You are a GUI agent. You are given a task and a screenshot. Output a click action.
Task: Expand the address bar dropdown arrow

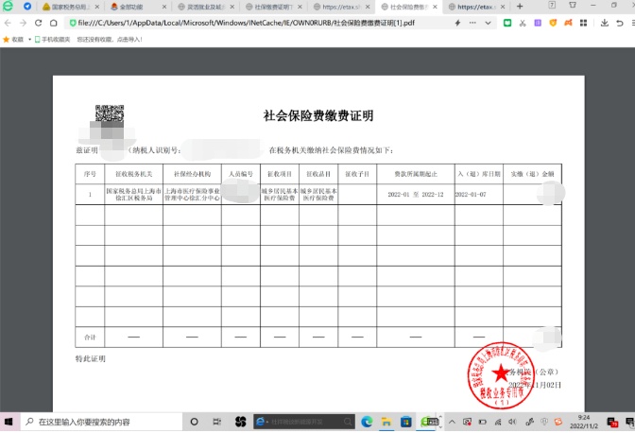tap(488, 23)
